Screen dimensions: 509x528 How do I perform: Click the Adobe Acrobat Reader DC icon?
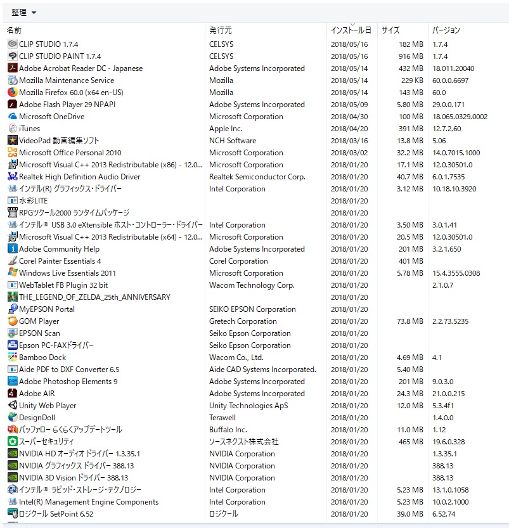coord(13,68)
